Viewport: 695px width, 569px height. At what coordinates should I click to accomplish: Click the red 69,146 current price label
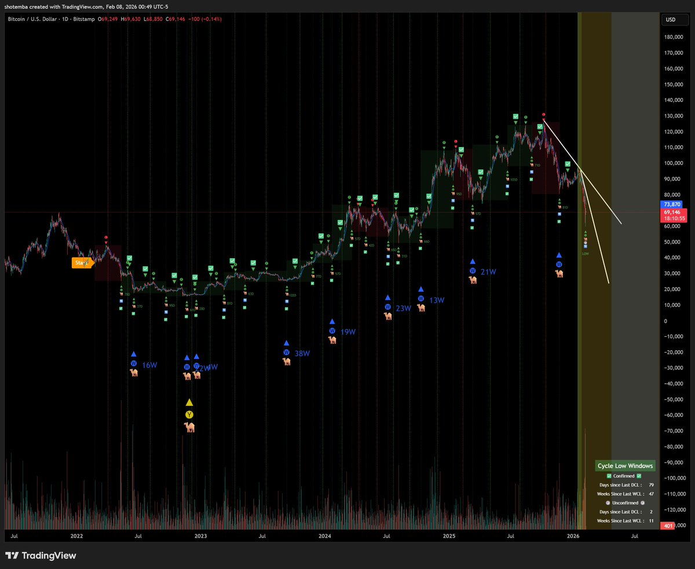tap(672, 212)
